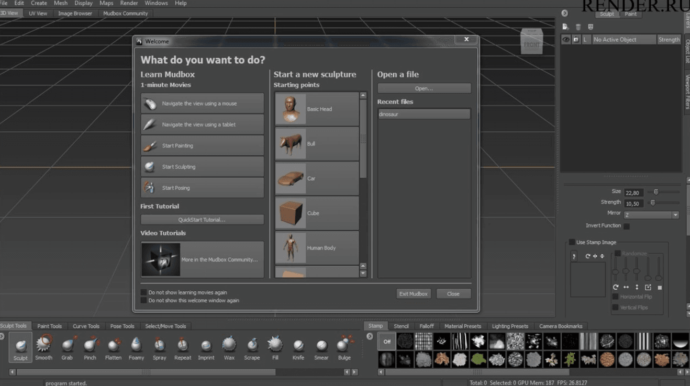Screen dimensions: 690x386
Task: Play the Start Sculpting movie
Action: pyautogui.click(x=202, y=167)
